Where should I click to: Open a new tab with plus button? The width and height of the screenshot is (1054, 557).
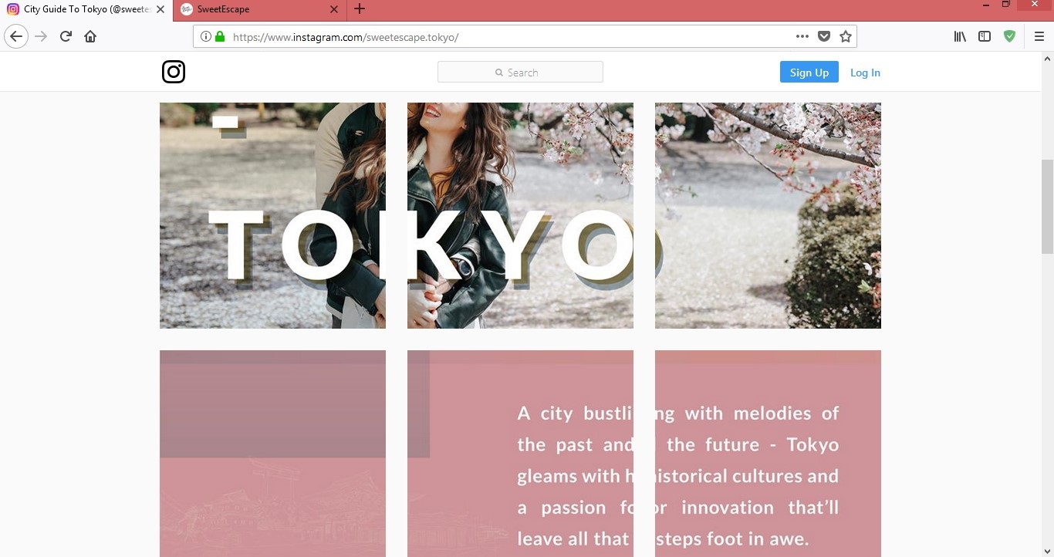point(360,9)
